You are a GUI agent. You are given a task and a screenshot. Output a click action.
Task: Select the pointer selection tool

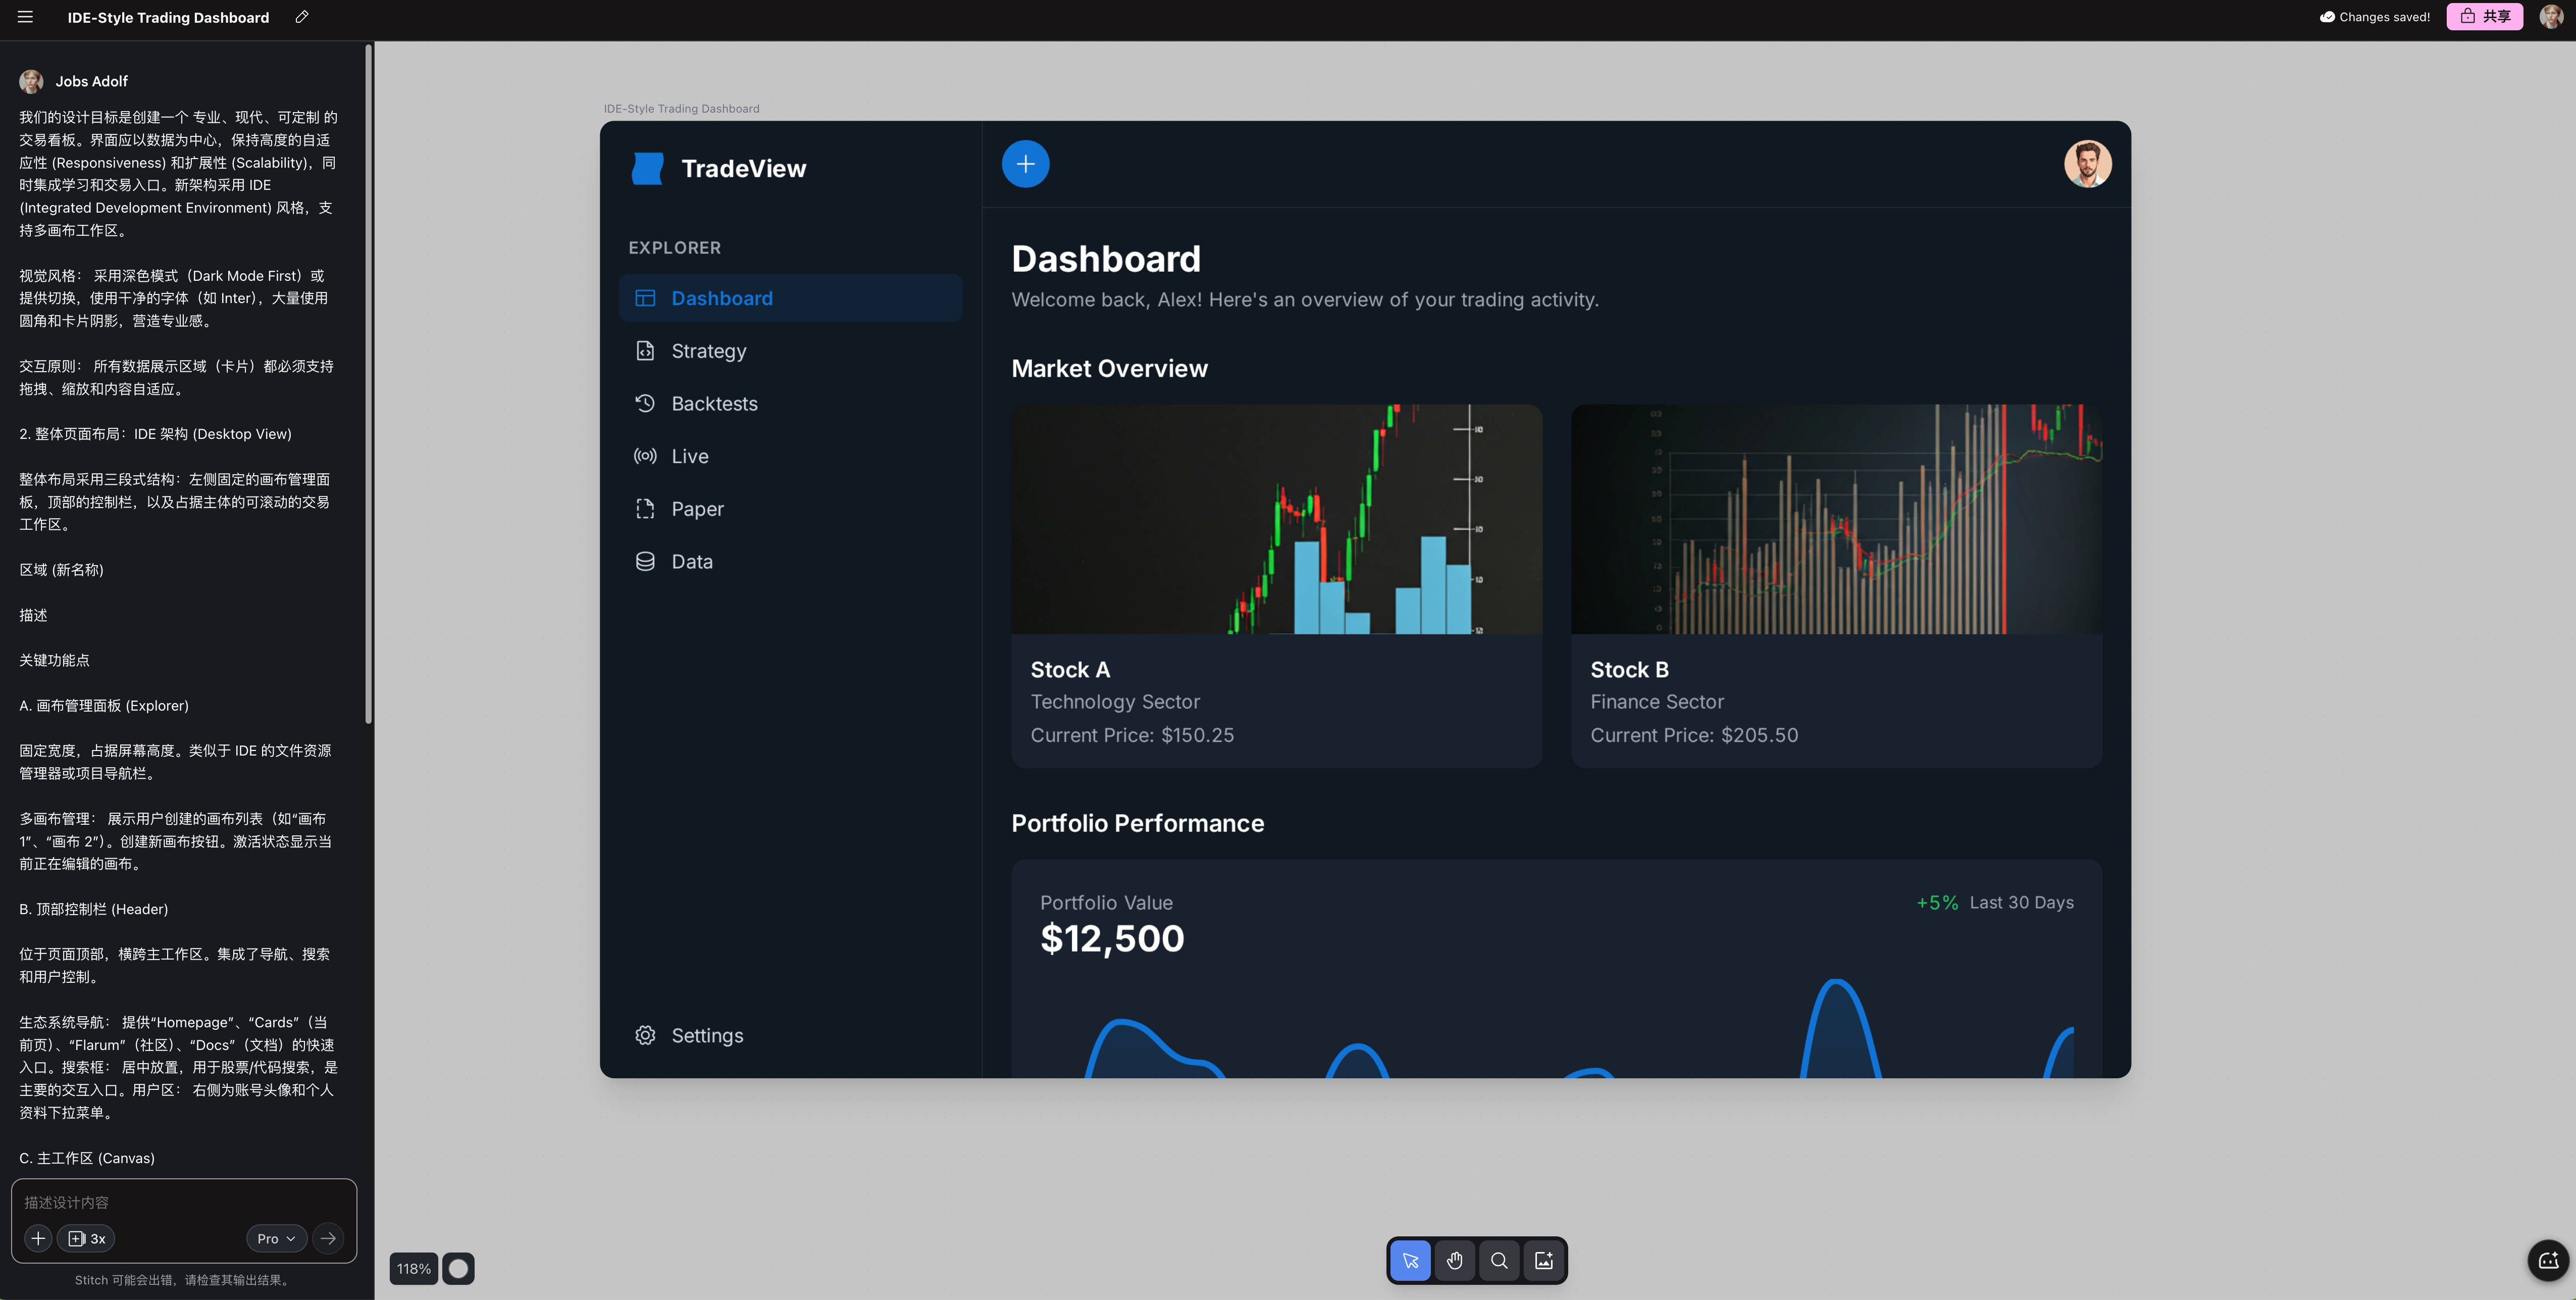coord(1410,1261)
